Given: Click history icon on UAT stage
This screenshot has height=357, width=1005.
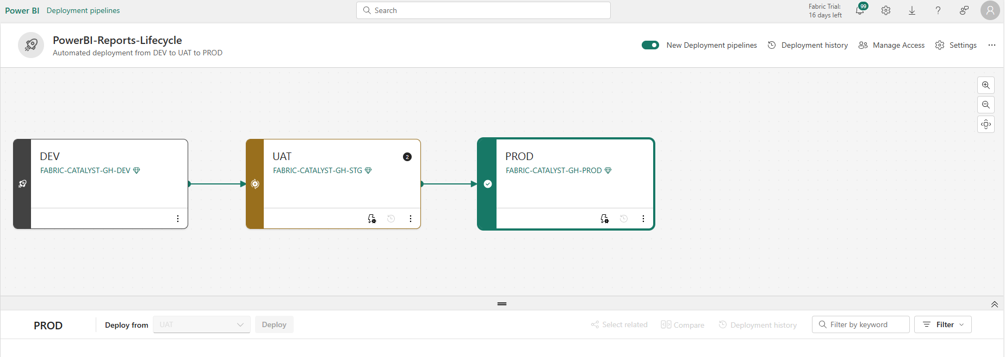Looking at the screenshot, I should coord(391,219).
